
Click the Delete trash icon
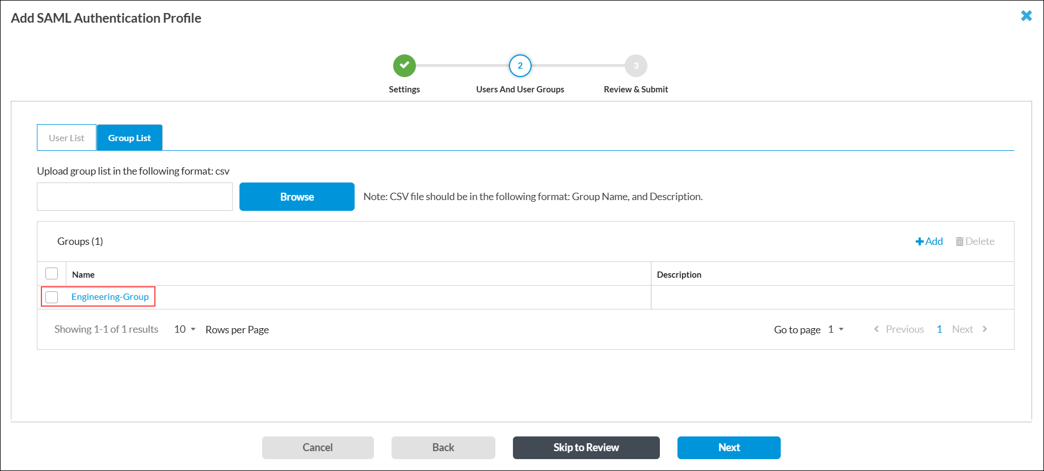coord(959,241)
